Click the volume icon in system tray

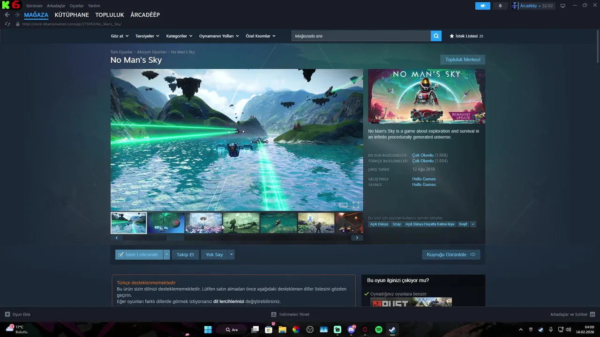(569, 330)
